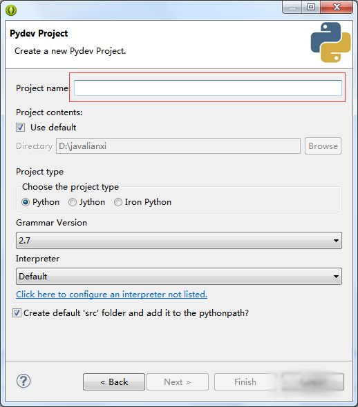The image size is (358, 407).
Task: Toggle Create default 'src' folder checkbox
Action: click(17, 313)
